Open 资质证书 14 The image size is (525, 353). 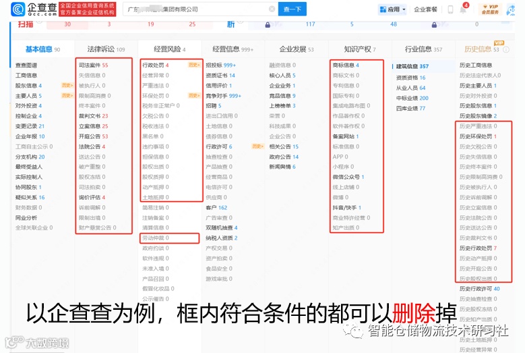coord(220,76)
